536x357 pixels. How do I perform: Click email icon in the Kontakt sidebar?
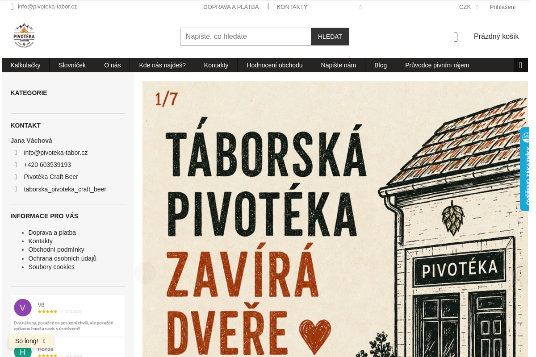pos(16,153)
